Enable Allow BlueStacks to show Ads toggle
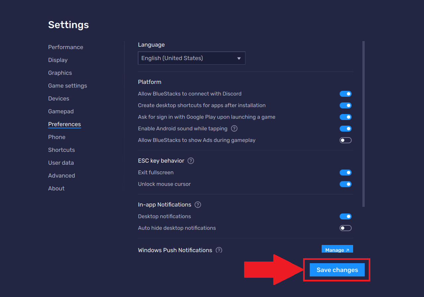424x297 pixels. (x=345, y=140)
